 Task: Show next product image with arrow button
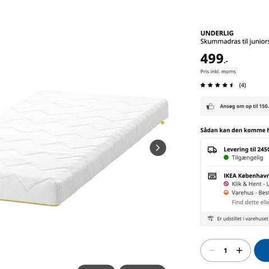[158, 148]
